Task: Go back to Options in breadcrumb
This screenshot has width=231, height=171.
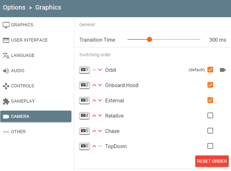Action: point(14,8)
